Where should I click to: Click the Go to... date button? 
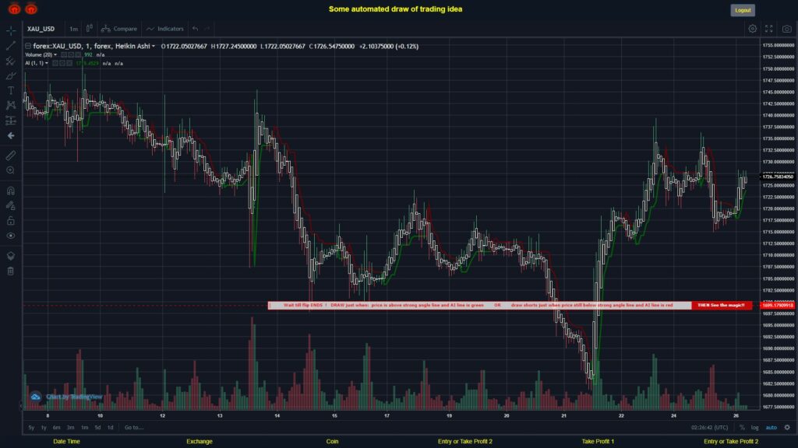[134, 428]
